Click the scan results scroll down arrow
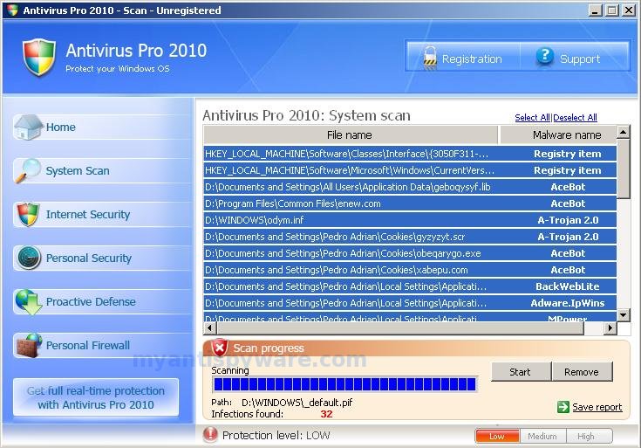The height and width of the screenshot is (448, 641). (623, 315)
